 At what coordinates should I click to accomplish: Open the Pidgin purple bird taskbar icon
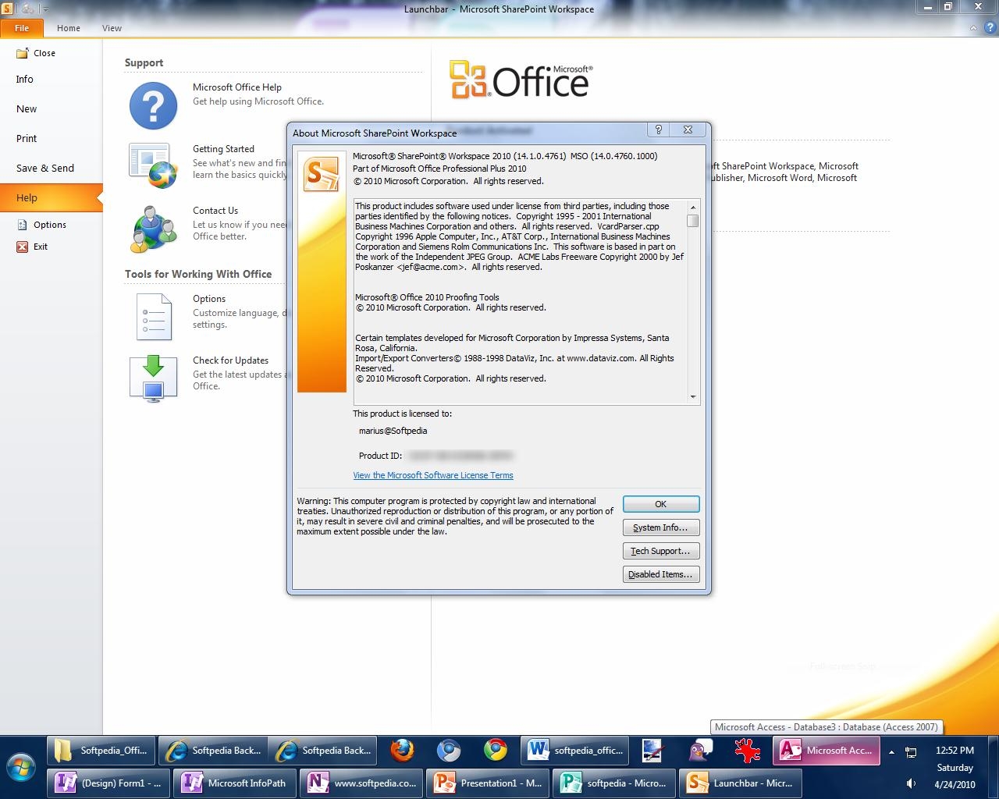(700, 751)
